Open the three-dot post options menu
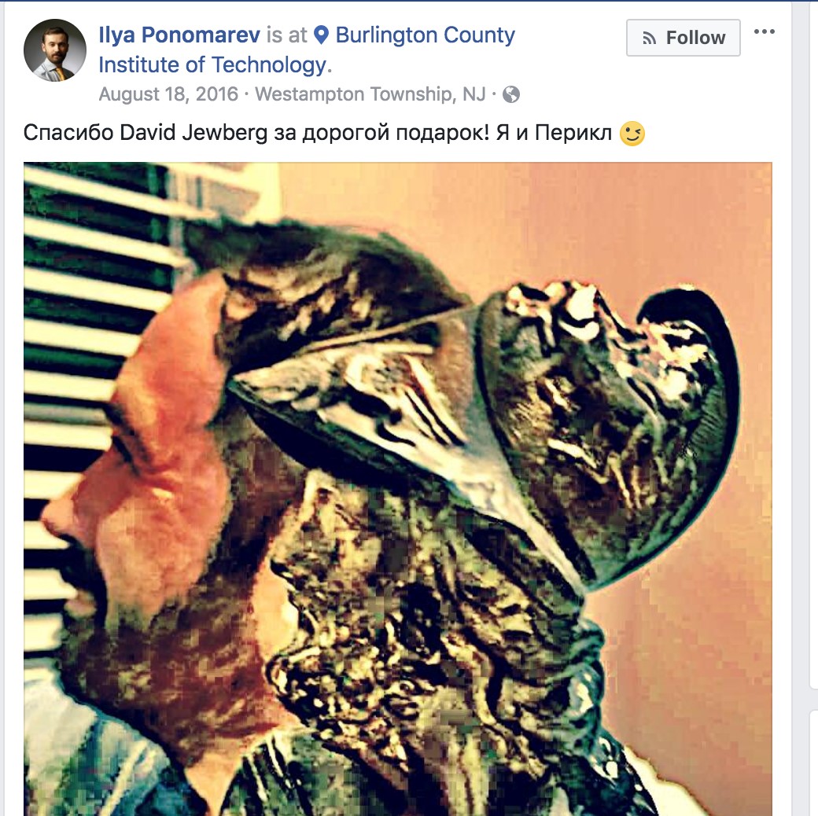Viewport: 818px width, 816px height. (x=764, y=31)
